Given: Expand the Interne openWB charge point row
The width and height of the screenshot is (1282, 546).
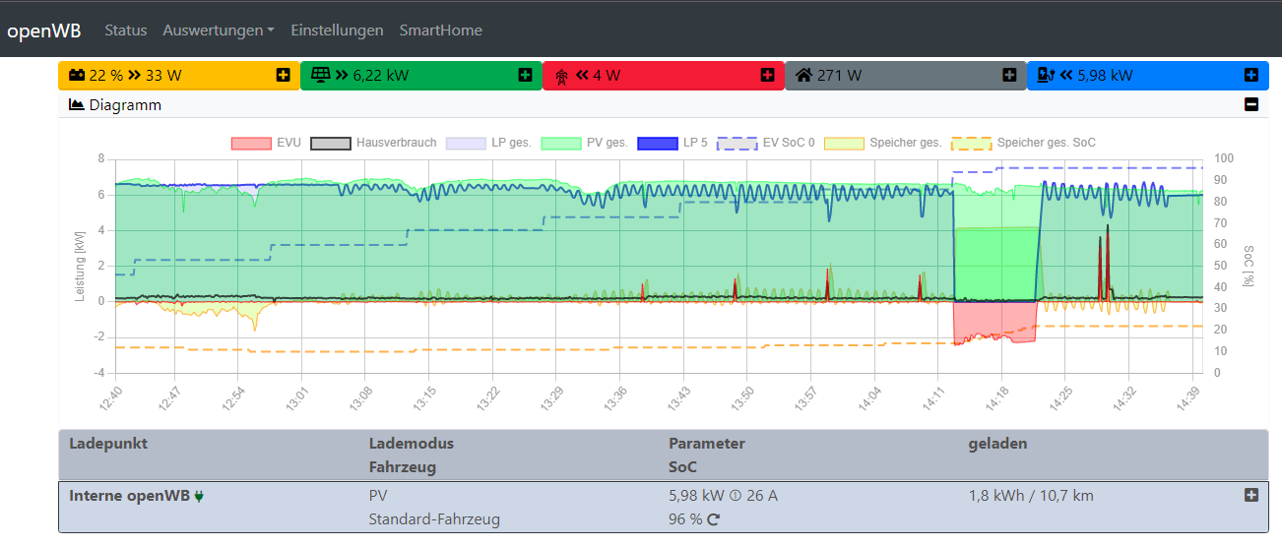Looking at the screenshot, I should [x=1251, y=496].
